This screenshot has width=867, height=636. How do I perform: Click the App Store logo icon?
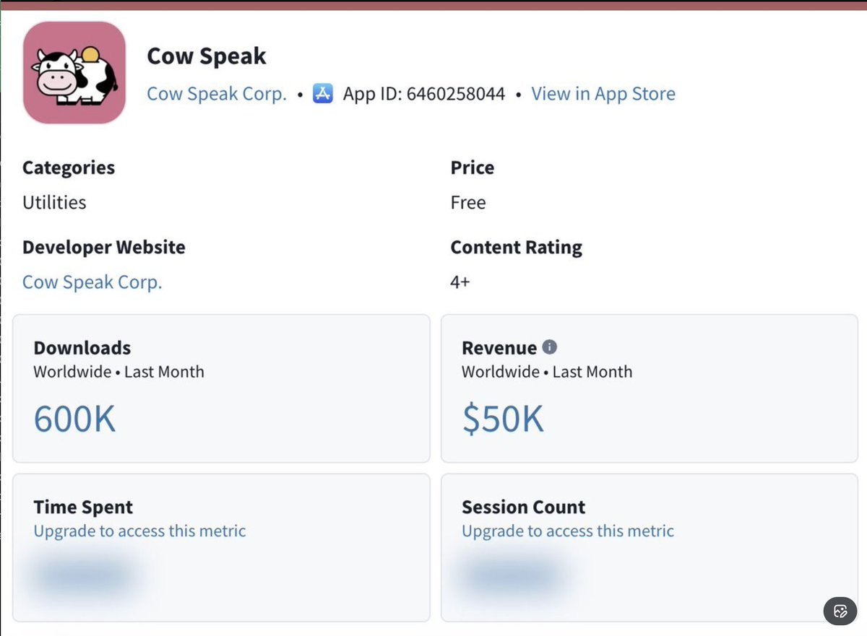click(x=323, y=94)
